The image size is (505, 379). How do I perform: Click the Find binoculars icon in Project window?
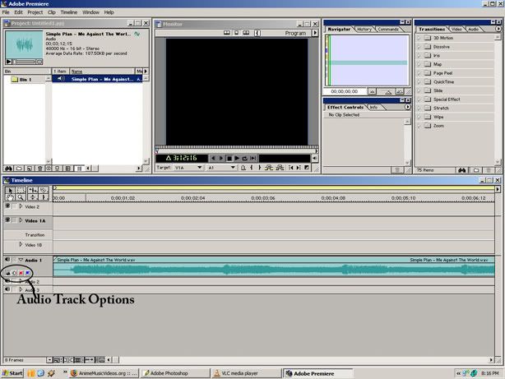[x=8, y=168]
